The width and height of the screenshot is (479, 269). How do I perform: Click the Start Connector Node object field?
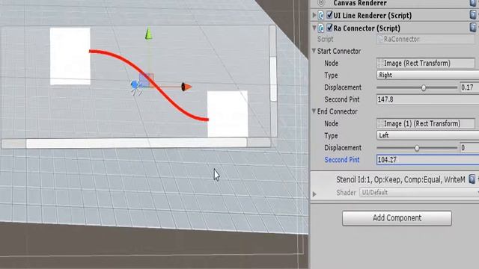(426, 63)
